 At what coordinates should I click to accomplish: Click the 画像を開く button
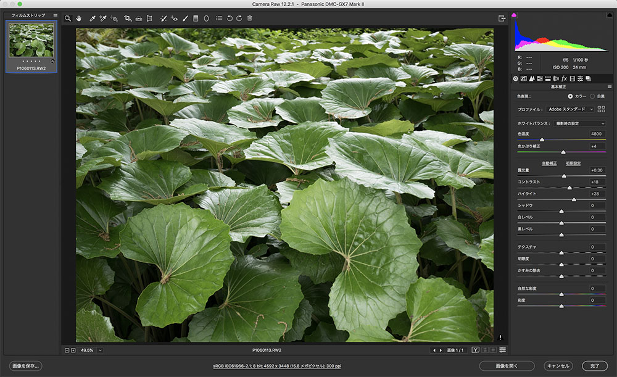point(507,366)
